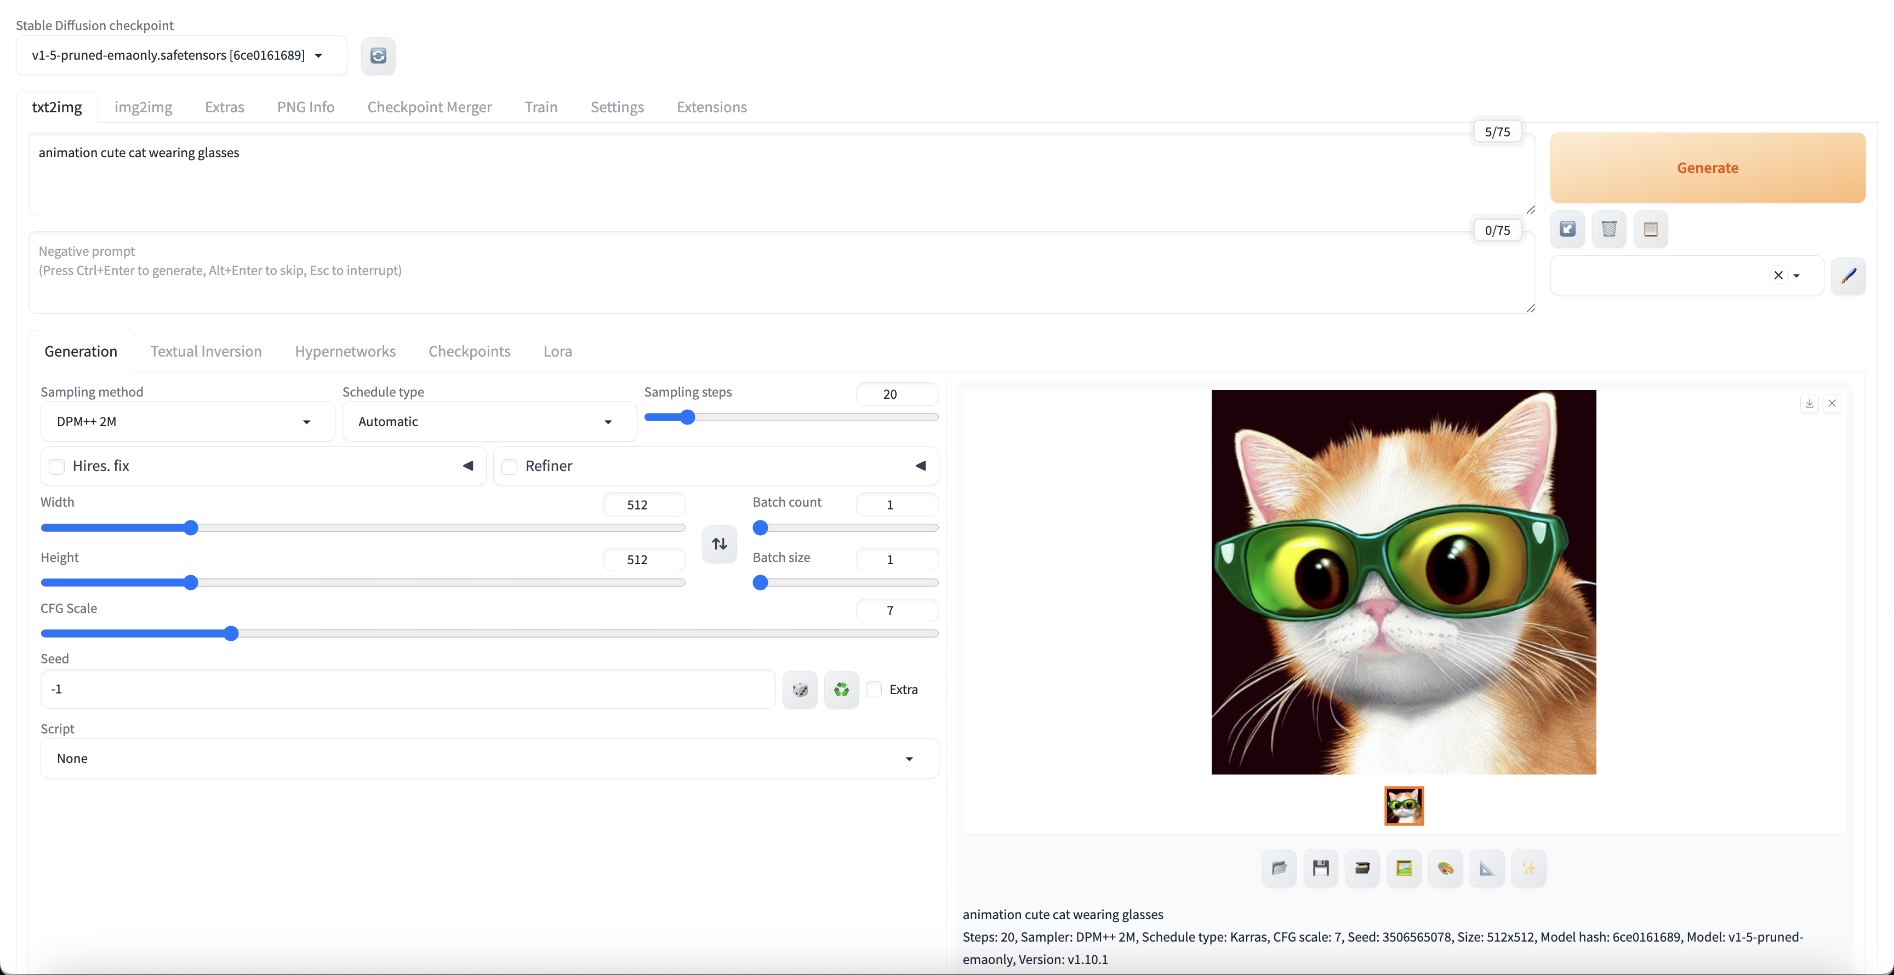The height and width of the screenshot is (975, 1894).
Task: Click the clear prompt trash icon
Action: [x=1608, y=230]
